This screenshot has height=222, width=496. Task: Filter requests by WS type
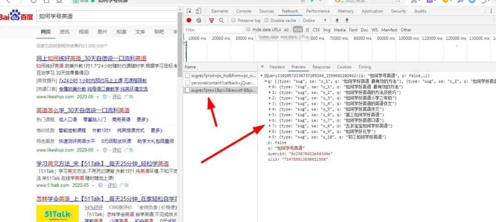tap(375, 30)
